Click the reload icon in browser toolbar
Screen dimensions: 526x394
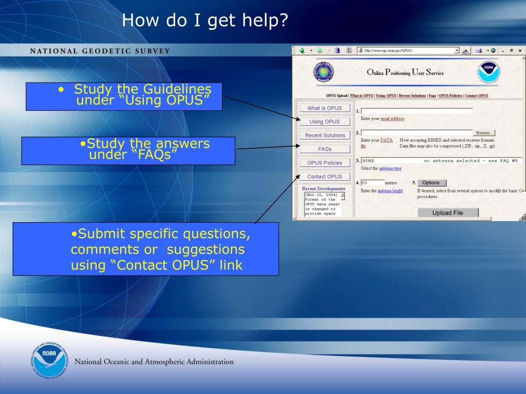coord(337,50)
